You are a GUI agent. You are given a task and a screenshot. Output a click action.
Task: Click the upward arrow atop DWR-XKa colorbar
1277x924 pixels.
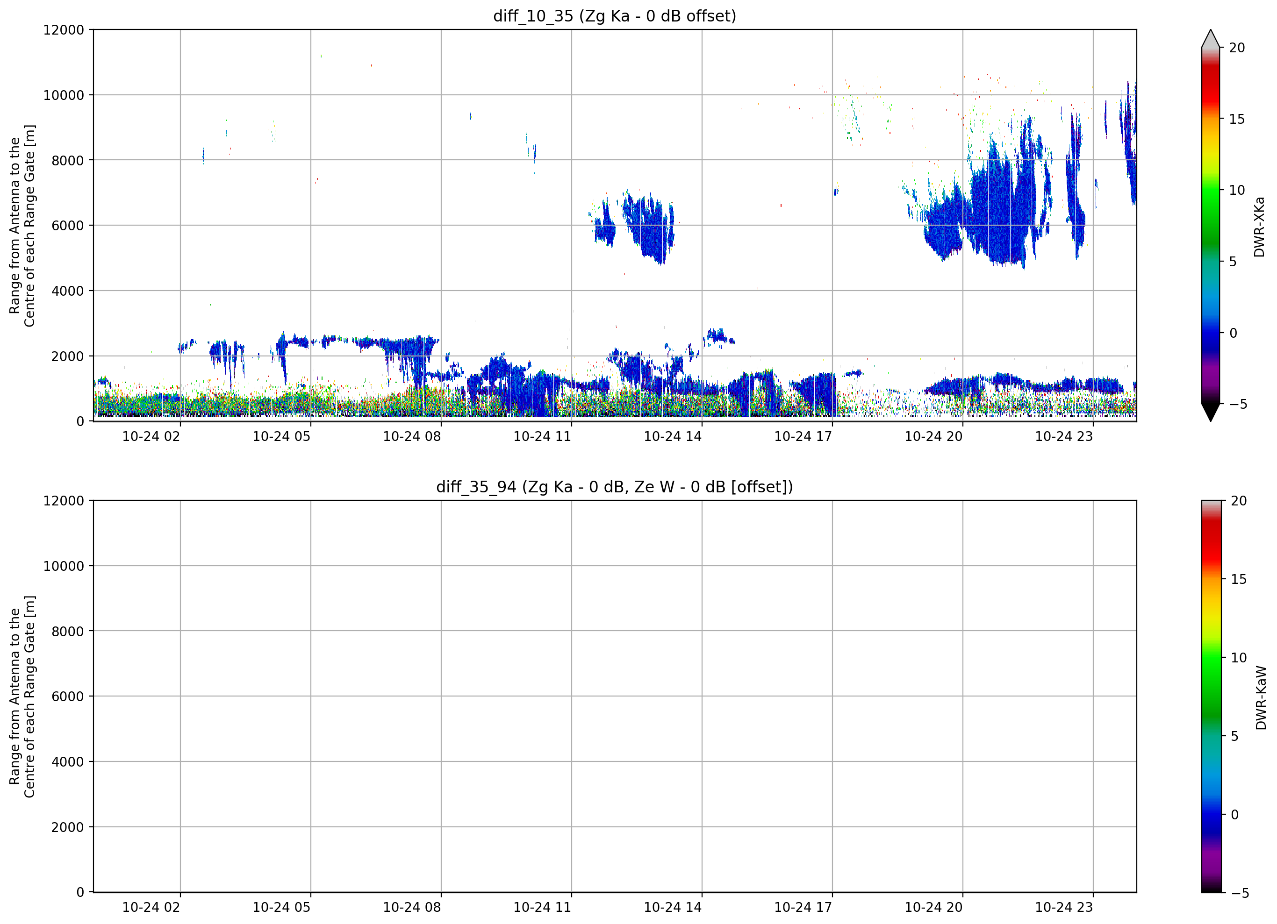click(x=1211, y=38)
